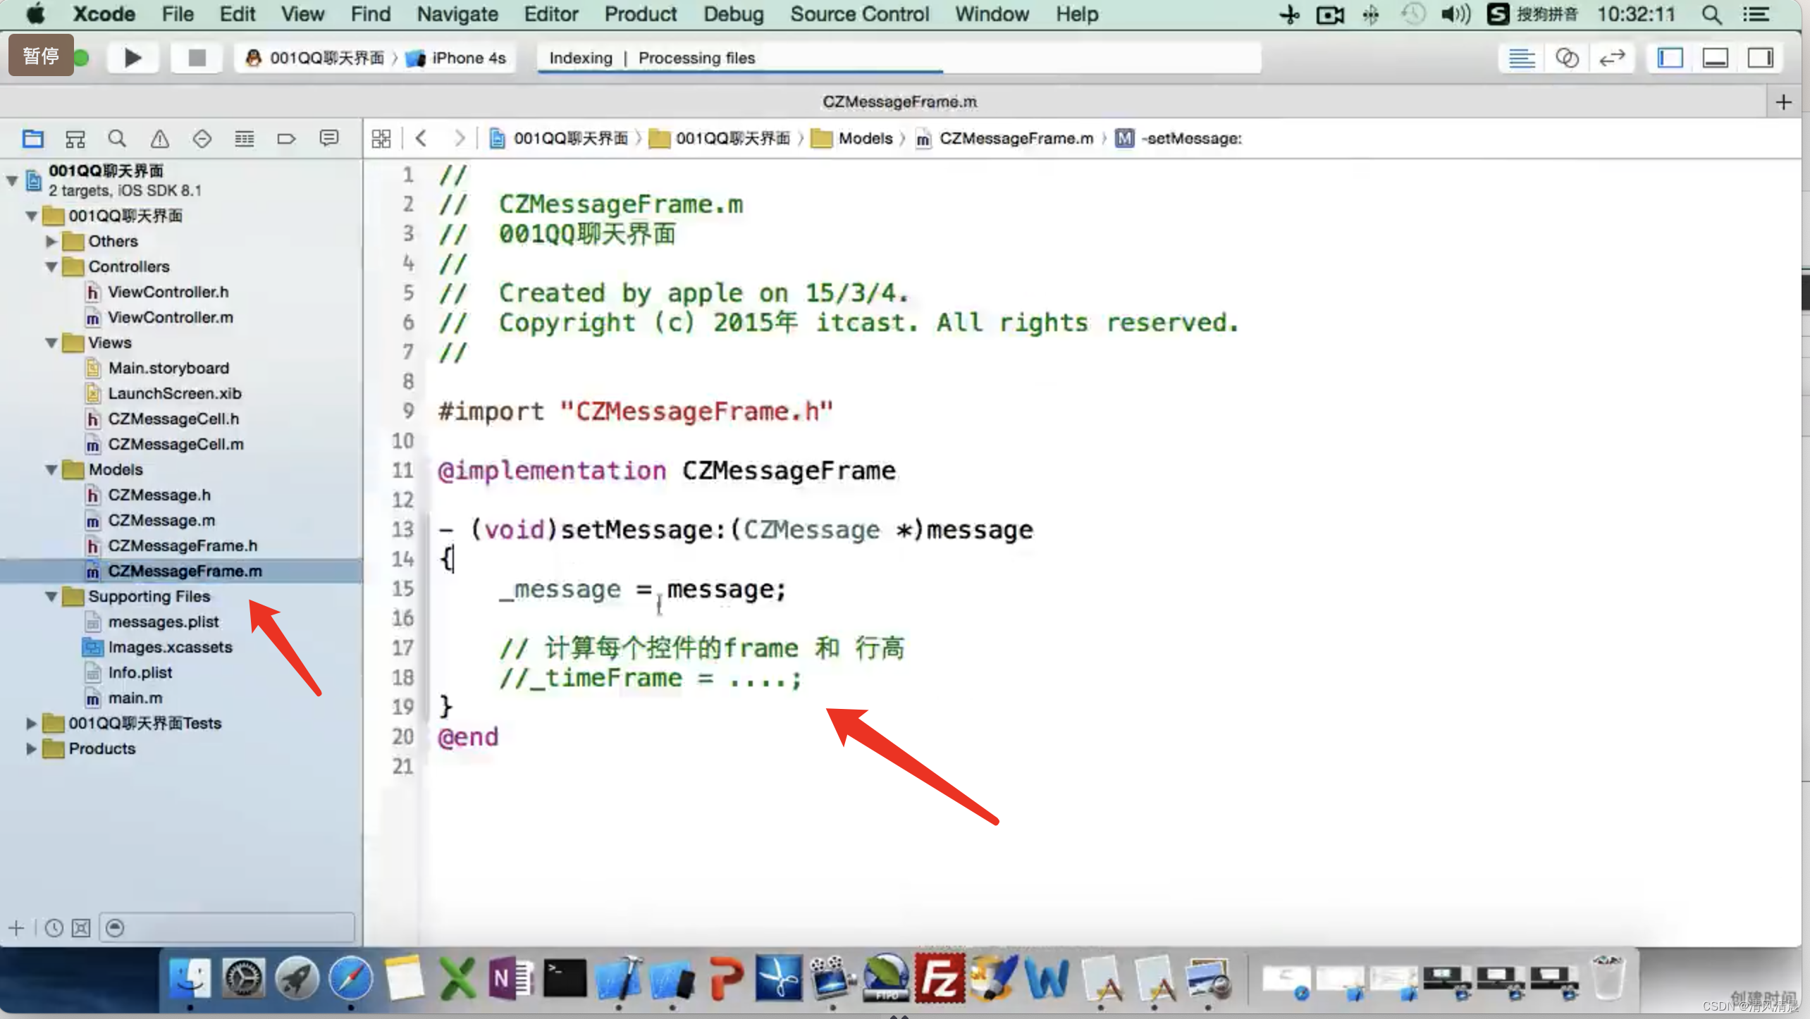Select the search navigator icon

click(x=118, y=138)
